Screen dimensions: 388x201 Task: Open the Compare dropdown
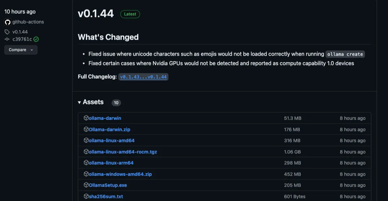(21, 50)
